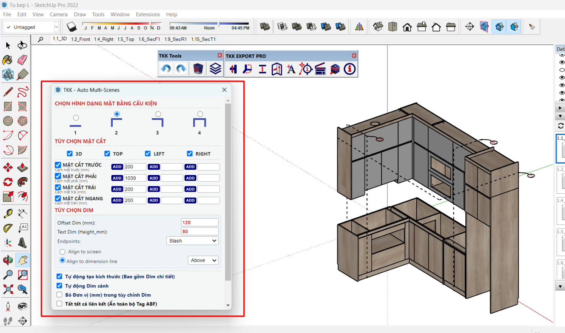Open the Extensions menu
This screenshot has height=333, width=565.
click(x=148, y=14)
